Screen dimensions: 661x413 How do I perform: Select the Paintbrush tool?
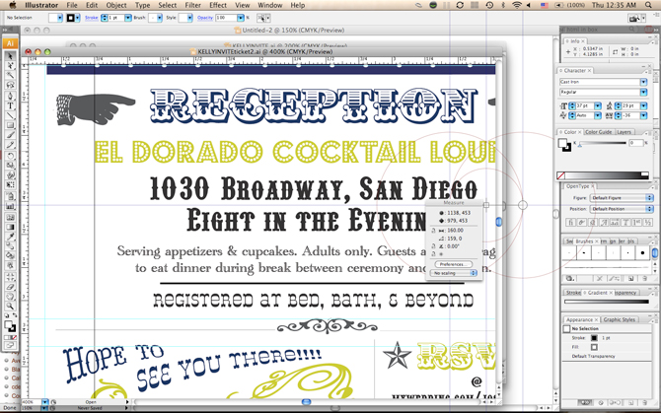pos(11,135)
